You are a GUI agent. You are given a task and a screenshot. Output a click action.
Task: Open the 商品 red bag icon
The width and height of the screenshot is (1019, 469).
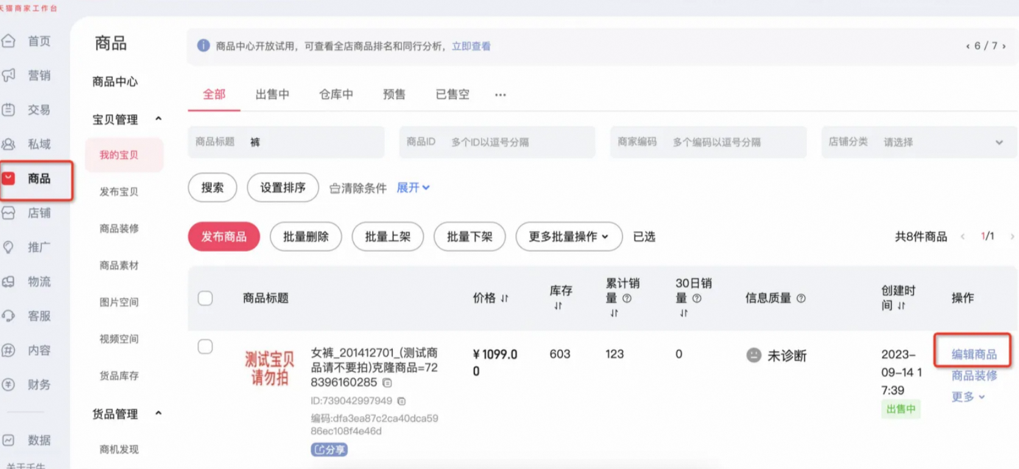(9, 178)
